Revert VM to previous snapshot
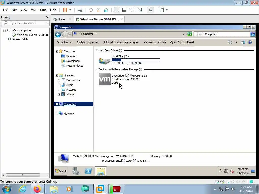259x194 pixels. [98, 10]
